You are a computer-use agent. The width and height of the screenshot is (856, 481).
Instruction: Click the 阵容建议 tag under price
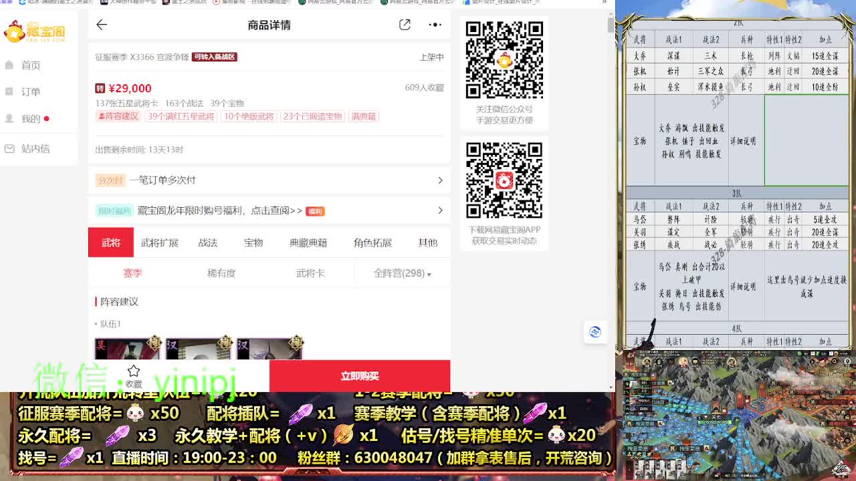pyautogui.click(x=118, y=116)
